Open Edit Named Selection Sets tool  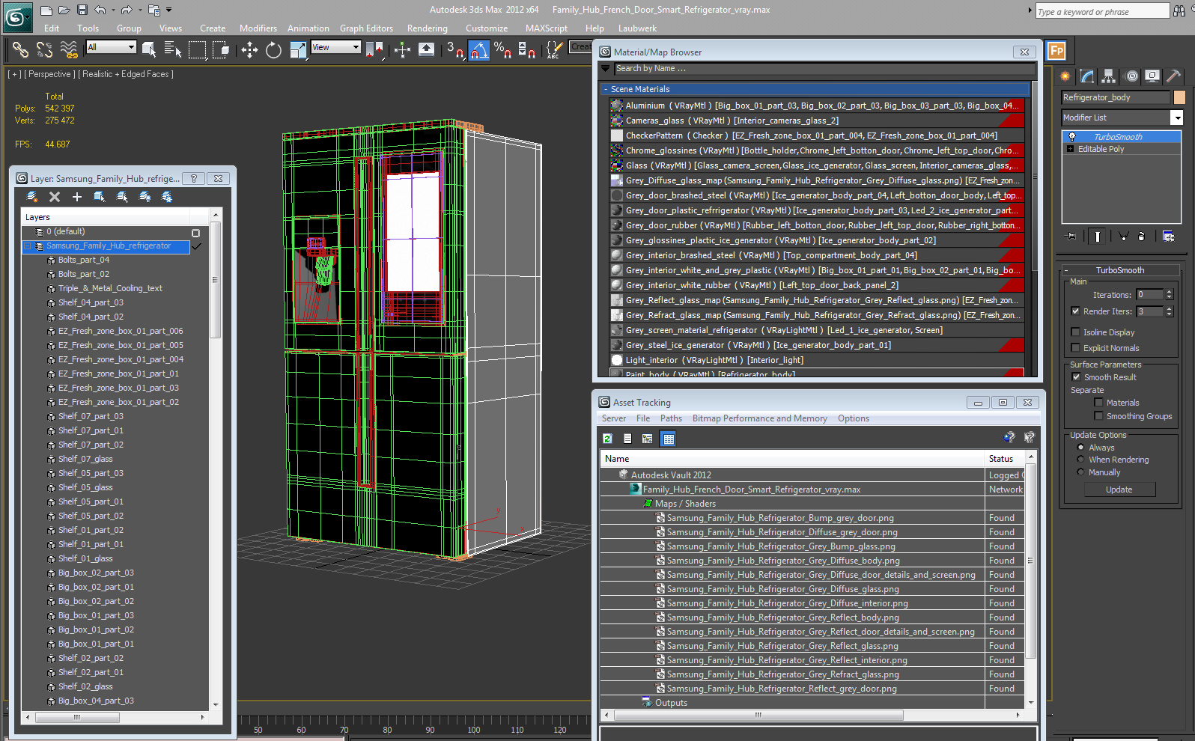point(554,50)
